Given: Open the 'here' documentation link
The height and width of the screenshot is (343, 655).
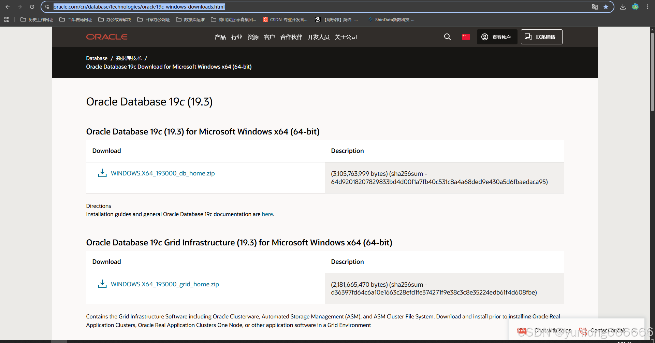Looking at the screenshot, I should click(267, 214).
